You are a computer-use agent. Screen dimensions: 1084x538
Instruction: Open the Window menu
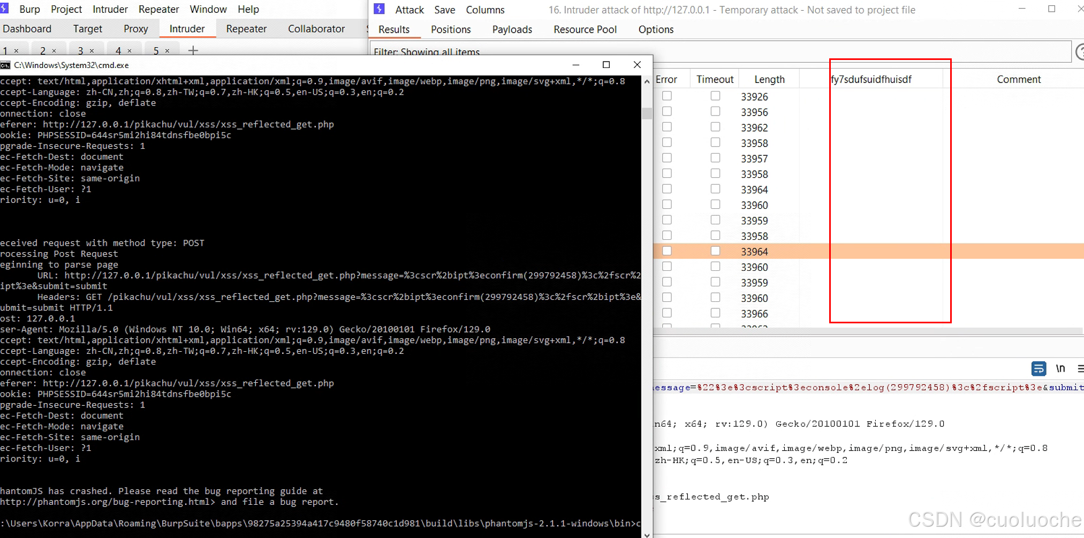208,9
